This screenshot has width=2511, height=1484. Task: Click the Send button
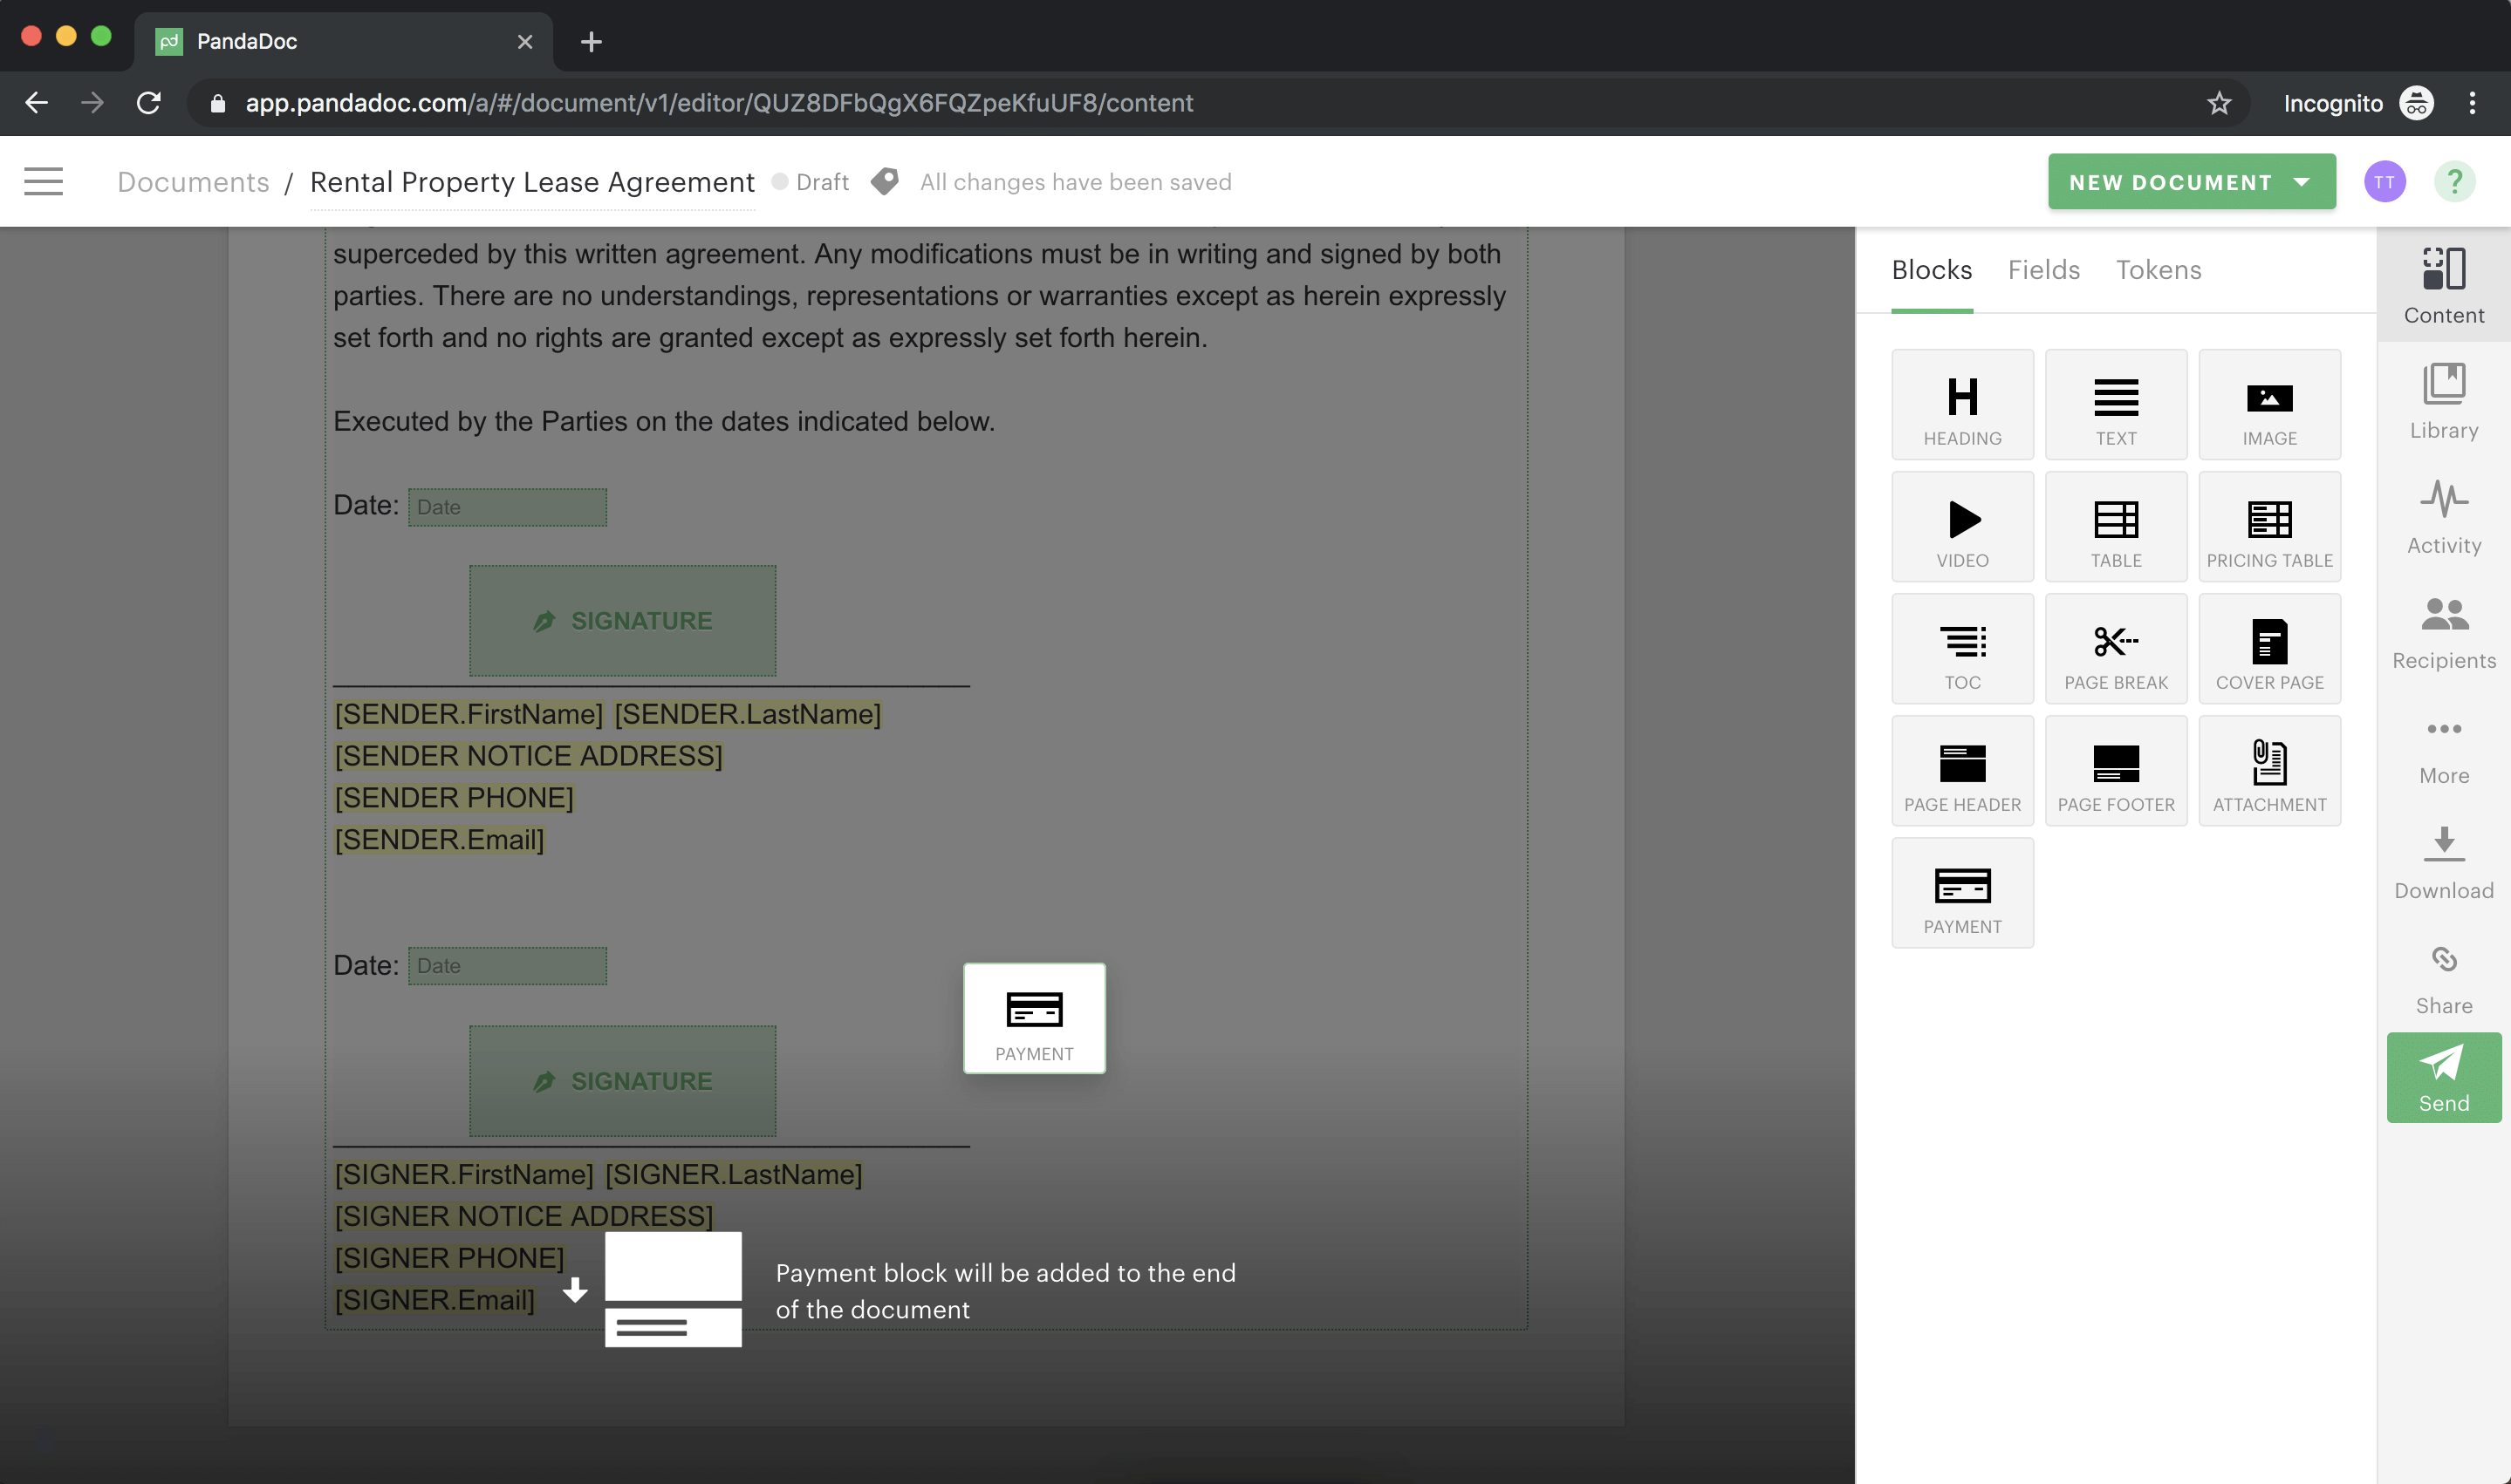point(2442,1076)
